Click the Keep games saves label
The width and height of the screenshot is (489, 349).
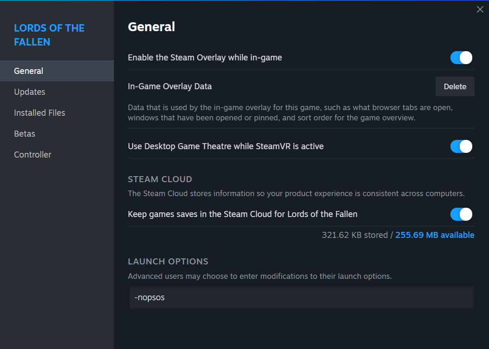point(242,214)
